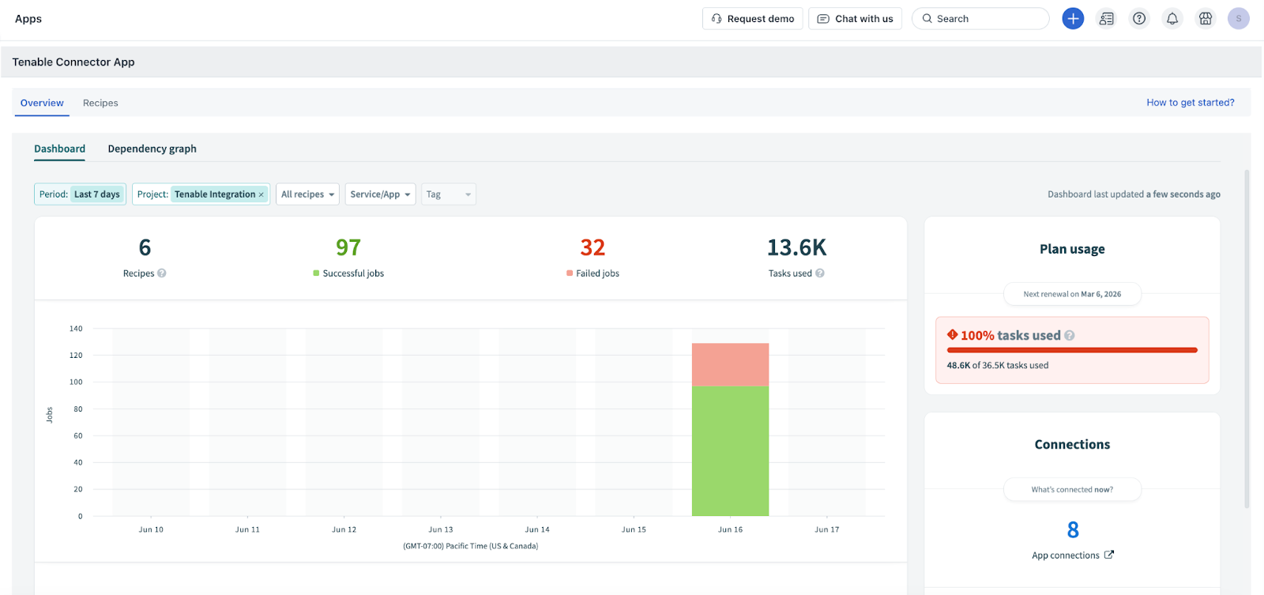Expand the Tag dropdown
This screenshot has width=1264, height=595.
pos(449,194)
